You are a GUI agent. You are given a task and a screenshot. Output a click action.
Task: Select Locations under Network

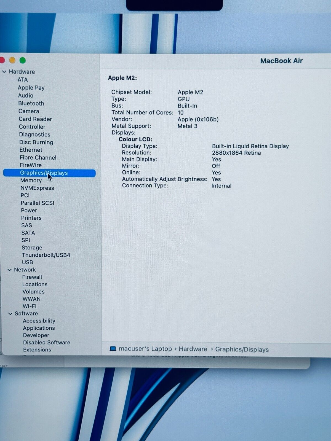35,284
